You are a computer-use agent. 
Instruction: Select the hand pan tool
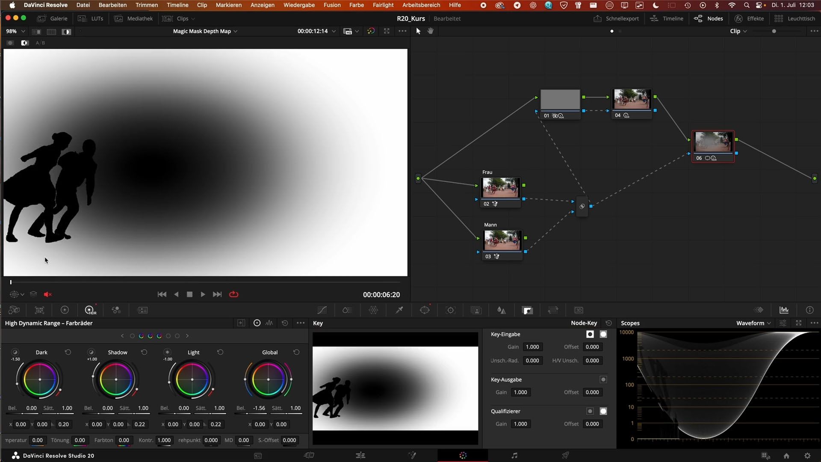431,31
